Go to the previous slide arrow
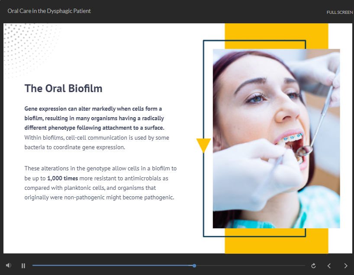The image size is (354, 275). tap(329, 265)
